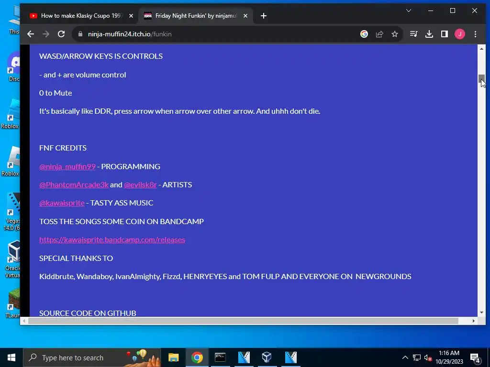Open the VirtualBox taskbar icon
Image resolution: width=490 pixels, height=367 pixels.
tap(267, 357)
